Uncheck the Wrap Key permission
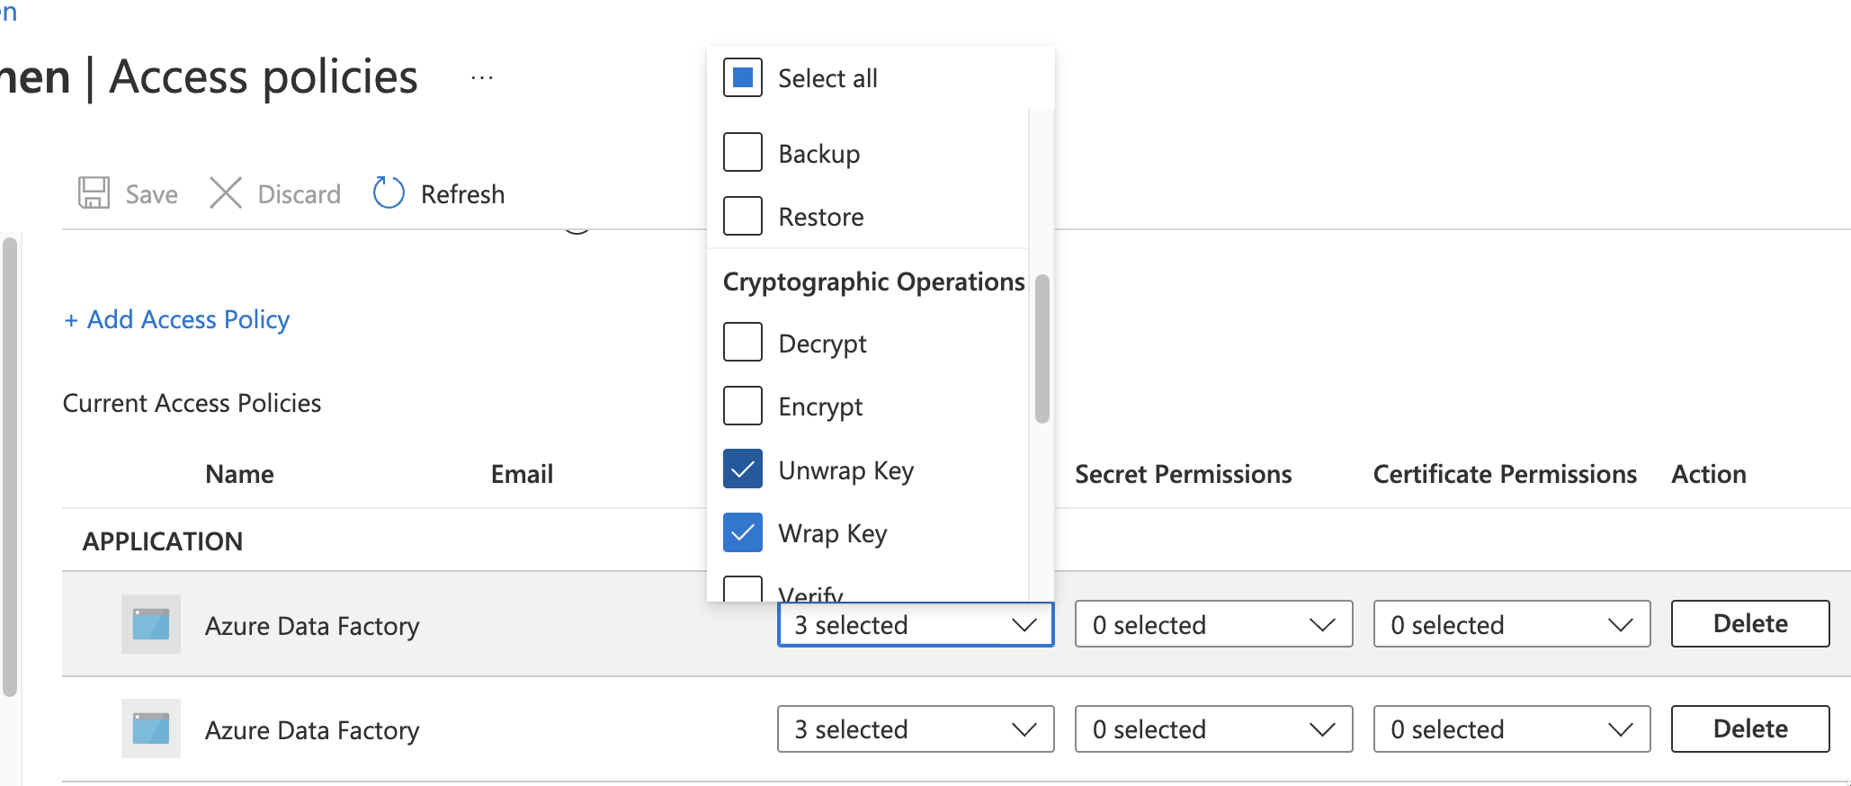 (742, 532)
